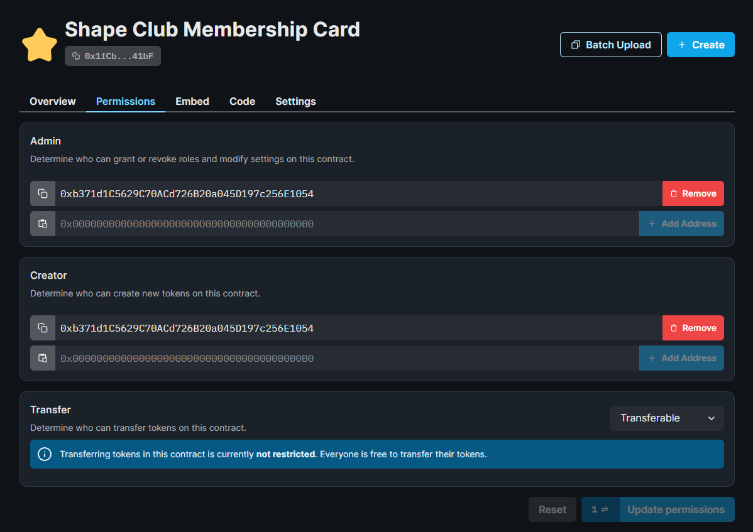Click the info icon in Transfer notice
The image size is (753, 532).
pyautogui.click(x=45, y=454)
